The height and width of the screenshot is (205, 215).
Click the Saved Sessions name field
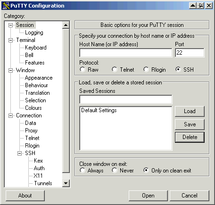pyautogui.click(x=126, y=99)
